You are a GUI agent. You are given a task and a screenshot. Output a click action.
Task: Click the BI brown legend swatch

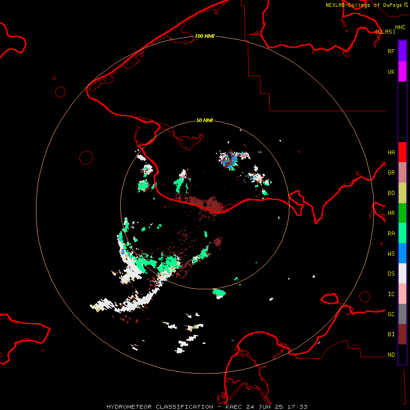click(402, 334)
